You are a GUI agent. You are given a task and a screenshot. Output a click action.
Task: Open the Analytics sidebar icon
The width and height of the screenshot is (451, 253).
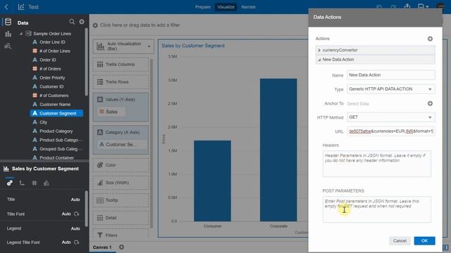(8, 46)
